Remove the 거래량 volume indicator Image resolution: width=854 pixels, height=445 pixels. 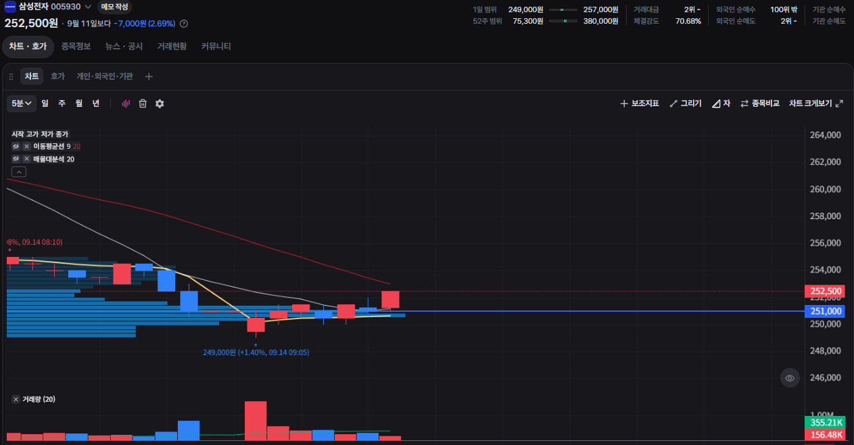coord(16,400)
